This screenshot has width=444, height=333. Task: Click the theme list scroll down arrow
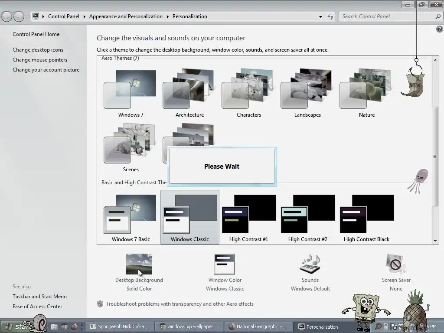pyautogui.click(x=435, y=241)
